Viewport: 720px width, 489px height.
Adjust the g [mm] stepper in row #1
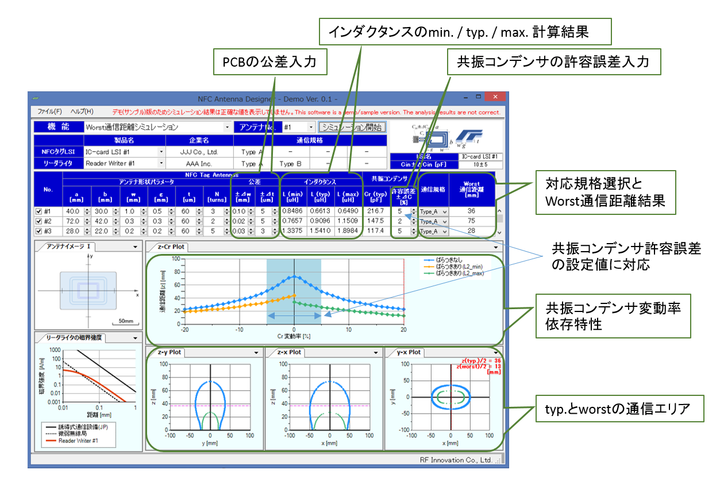(x=171, y=211)
